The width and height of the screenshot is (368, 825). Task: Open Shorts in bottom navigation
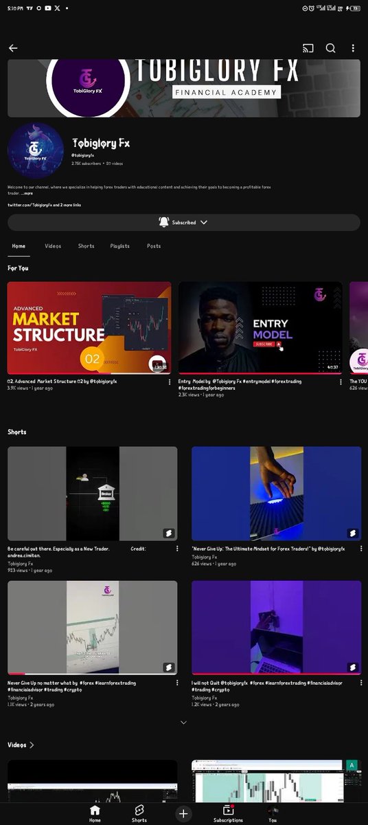click(139, 813)
